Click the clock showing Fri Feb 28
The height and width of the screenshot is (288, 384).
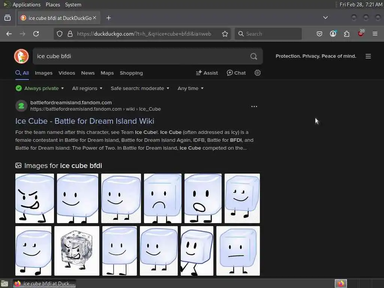361,4
